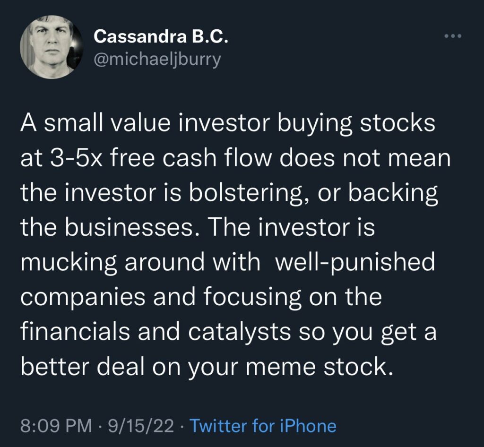Open the Cassandra B.C. display name

click(161, 37)
